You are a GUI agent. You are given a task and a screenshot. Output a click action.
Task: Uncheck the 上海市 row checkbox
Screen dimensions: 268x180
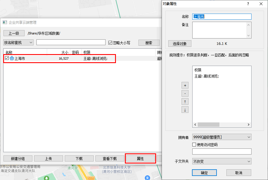7,58
